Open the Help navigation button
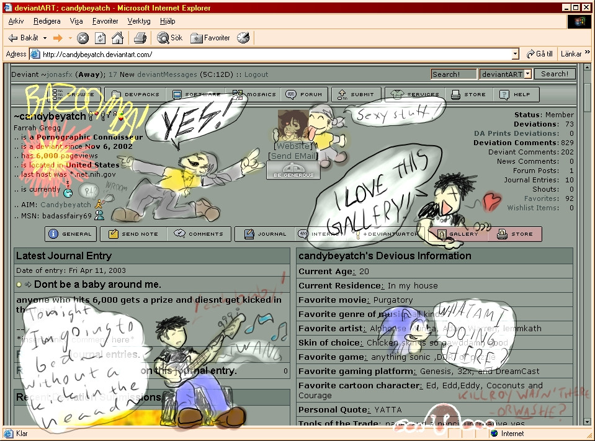Screen dimensions: 595x441 click(x=516, y=94)
